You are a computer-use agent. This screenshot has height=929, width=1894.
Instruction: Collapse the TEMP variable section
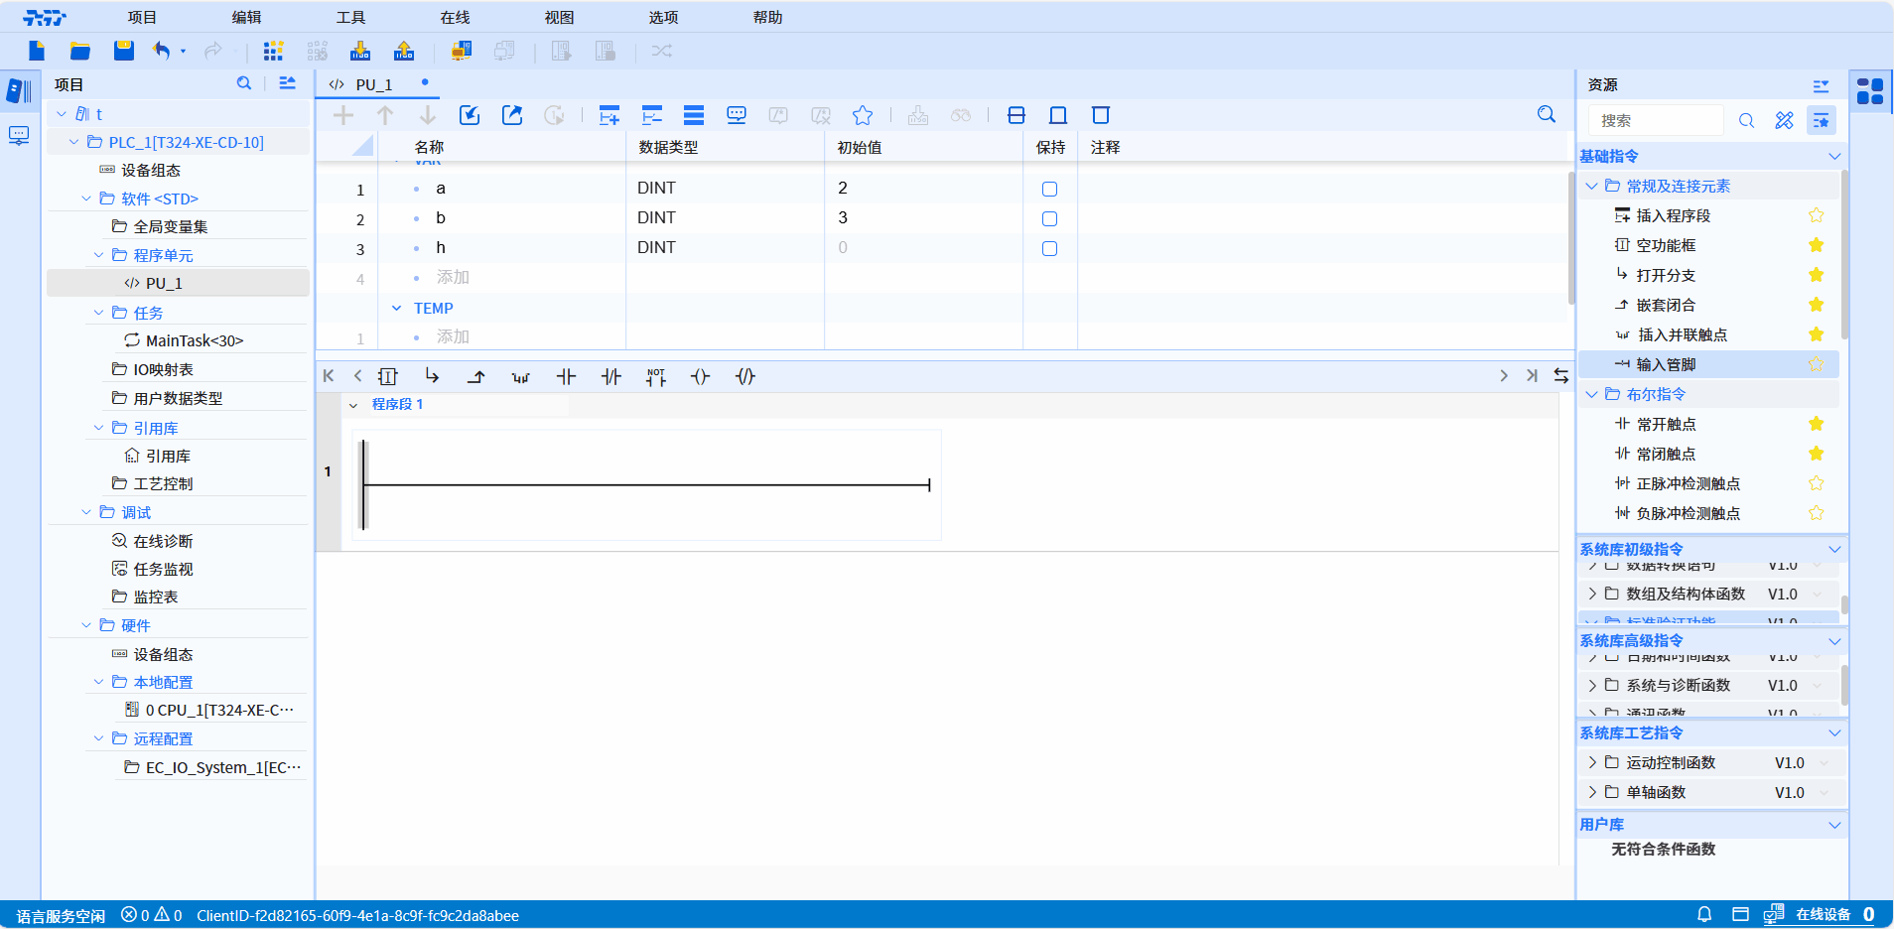397,309
